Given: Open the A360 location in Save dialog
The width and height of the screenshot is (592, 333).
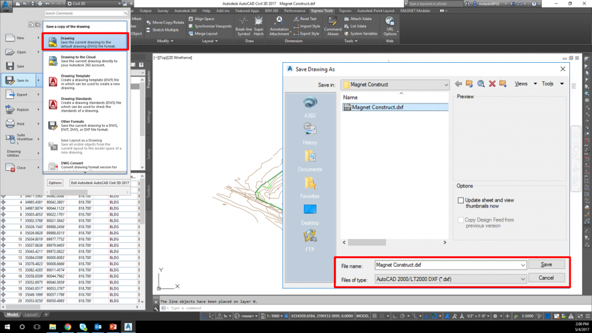Looking at the screenshot, I should (x=309, y=107).
